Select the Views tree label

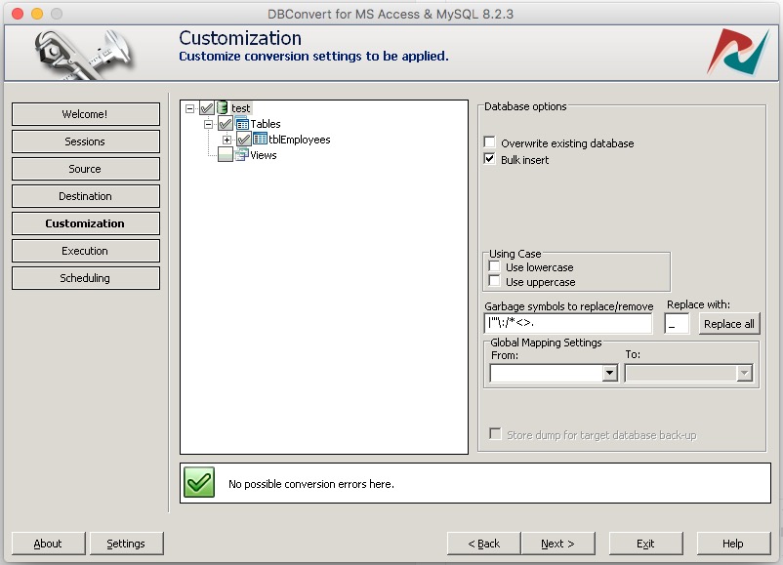click(x=264, y=155)
